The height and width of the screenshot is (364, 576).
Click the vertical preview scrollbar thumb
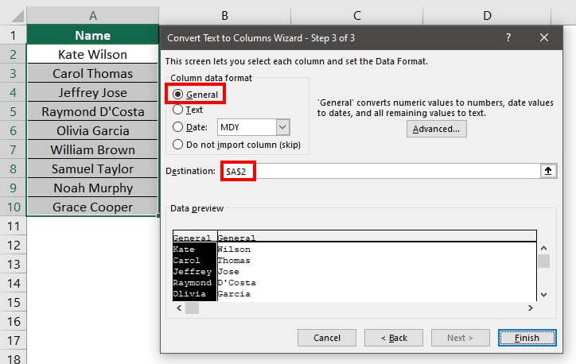(544, 261)
